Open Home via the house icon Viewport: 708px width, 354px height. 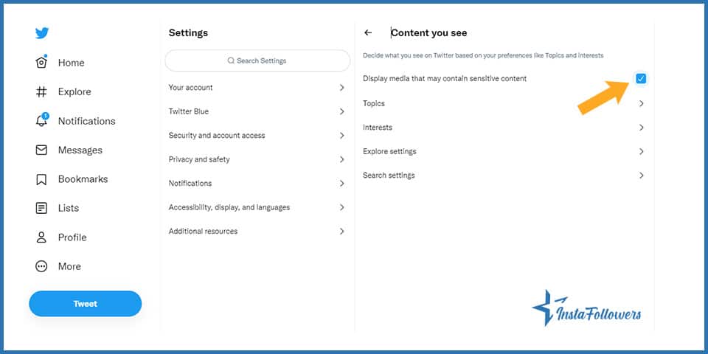pos(41,62)
